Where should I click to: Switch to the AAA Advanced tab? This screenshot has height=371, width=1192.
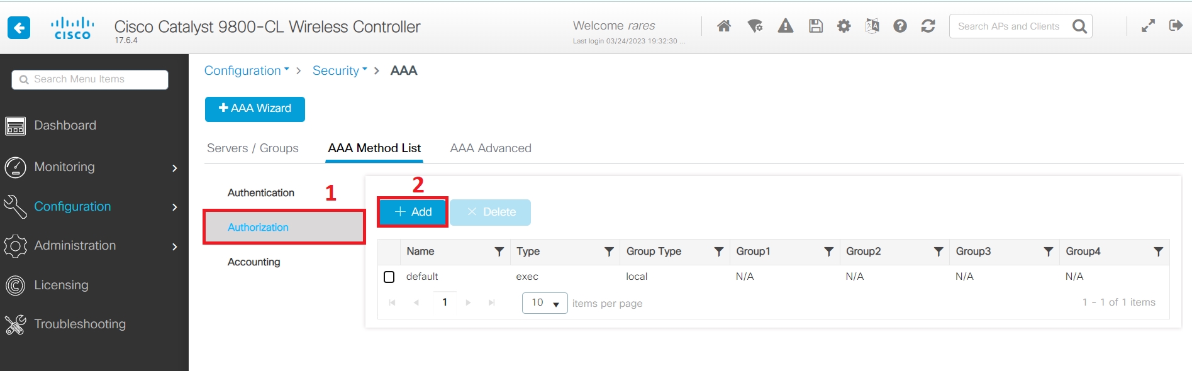(x=491, y=148)
